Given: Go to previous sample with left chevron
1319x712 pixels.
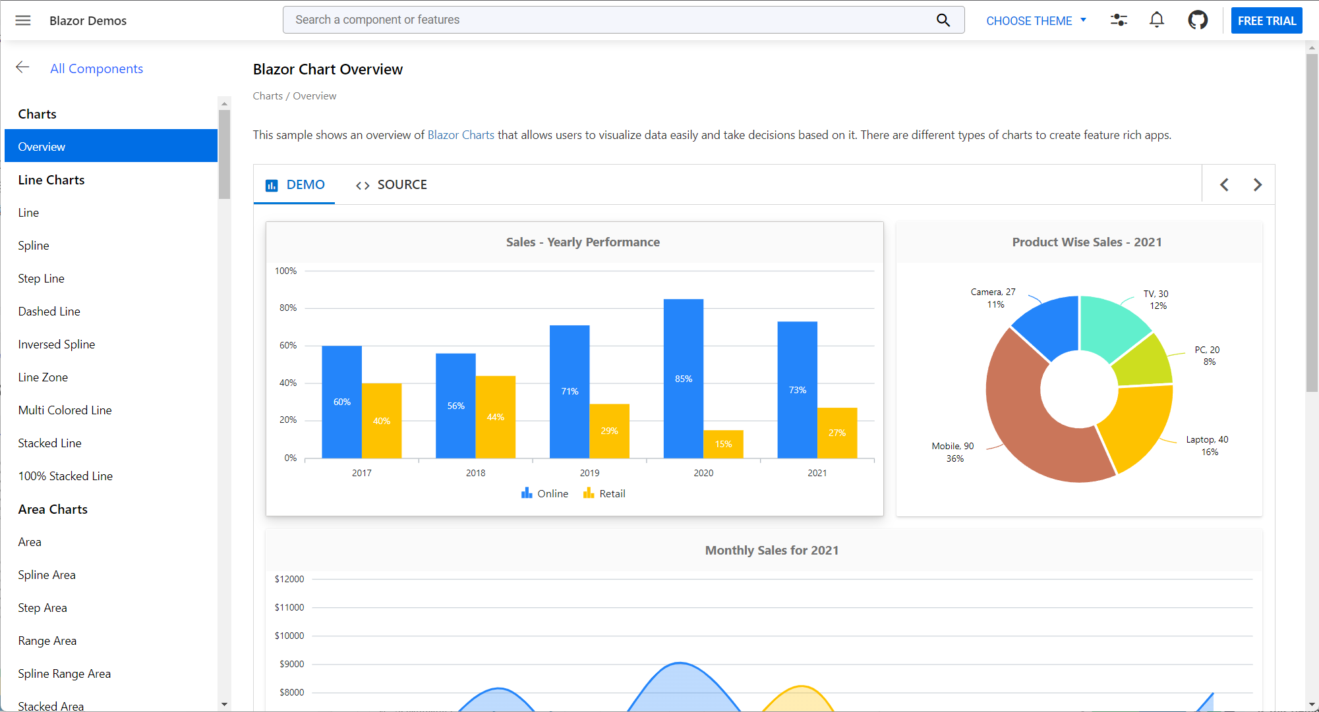Looking at the screenshot, I should 1224,185.
